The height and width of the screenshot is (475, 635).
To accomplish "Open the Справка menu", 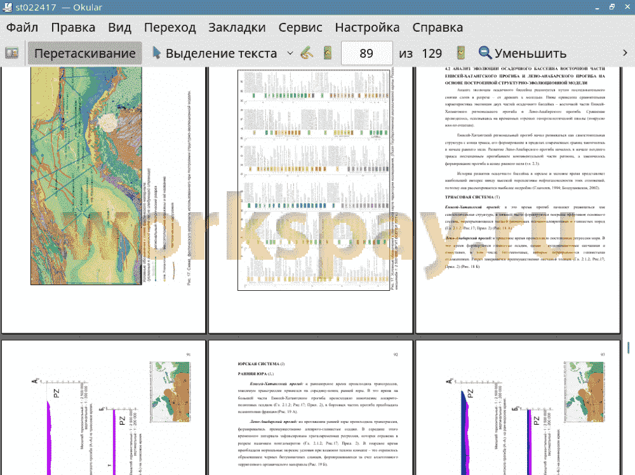I will tap(438, 27).
